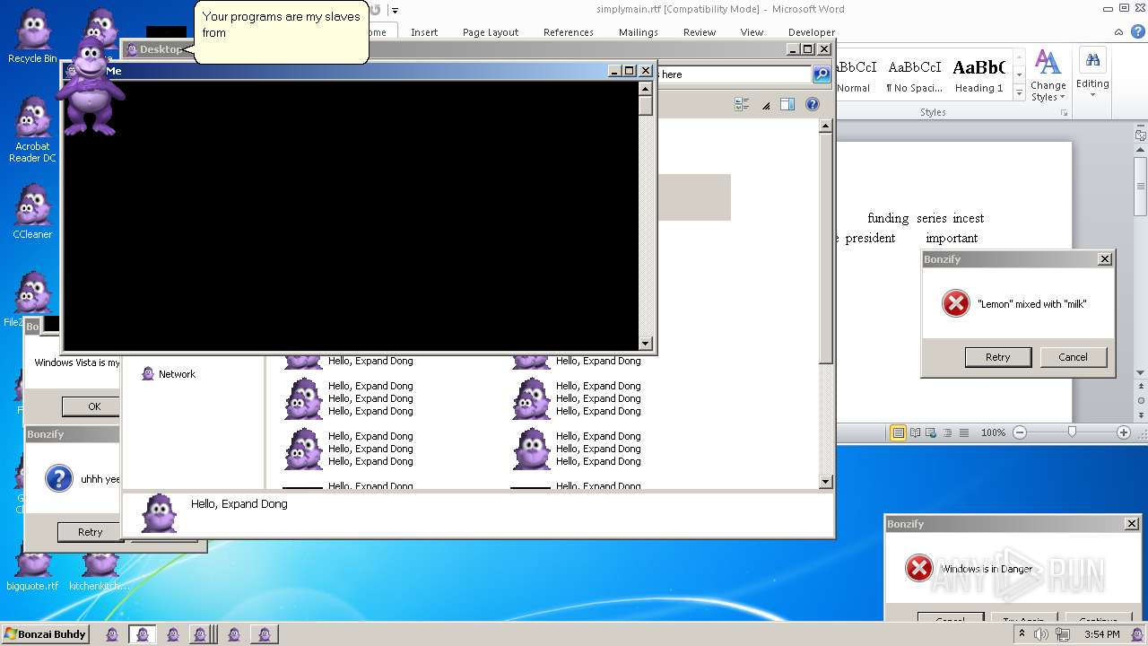Open the Styles pane dialog launcher
This screenshot has height=646, width=1148.
click(1065, 113)
